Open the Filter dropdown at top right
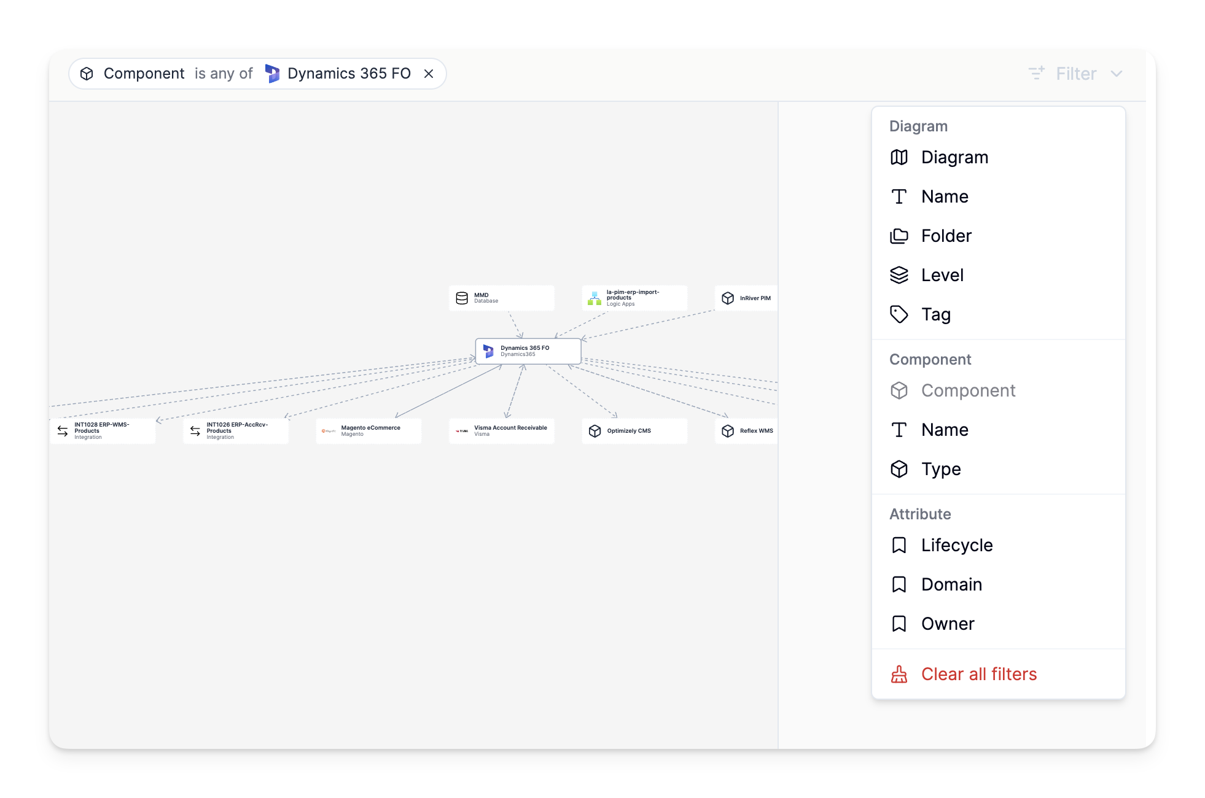The width and height of the screenshot is (1205, 798). click(1075, 73)
